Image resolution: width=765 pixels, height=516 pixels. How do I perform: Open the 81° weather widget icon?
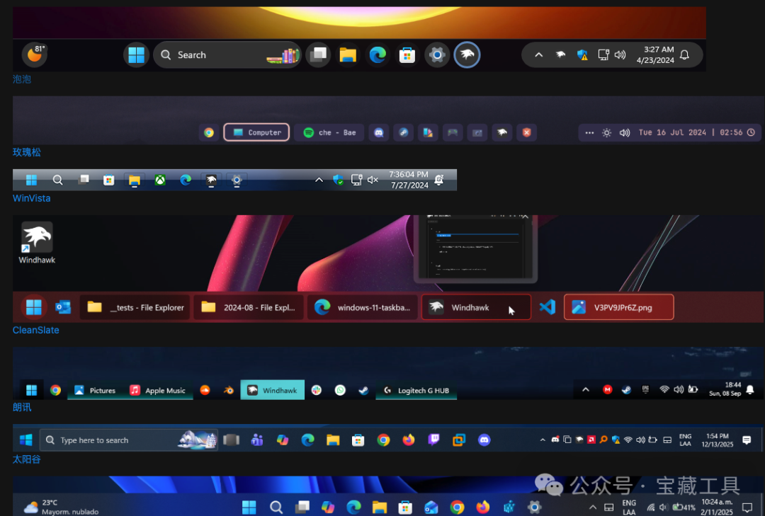[35, 55]
